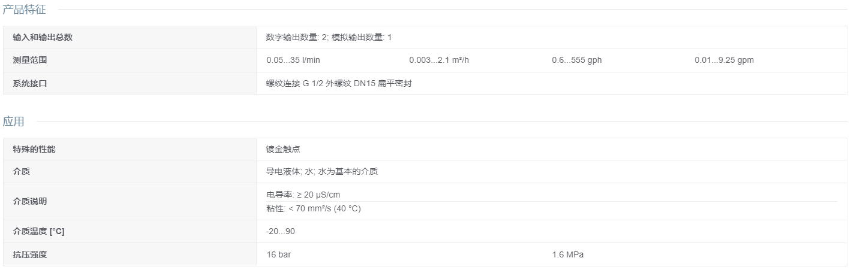Click the 粘性 < 70 mm²/s line
The height and width of the screenshot is (270, 851).
(x=314, y=208)
